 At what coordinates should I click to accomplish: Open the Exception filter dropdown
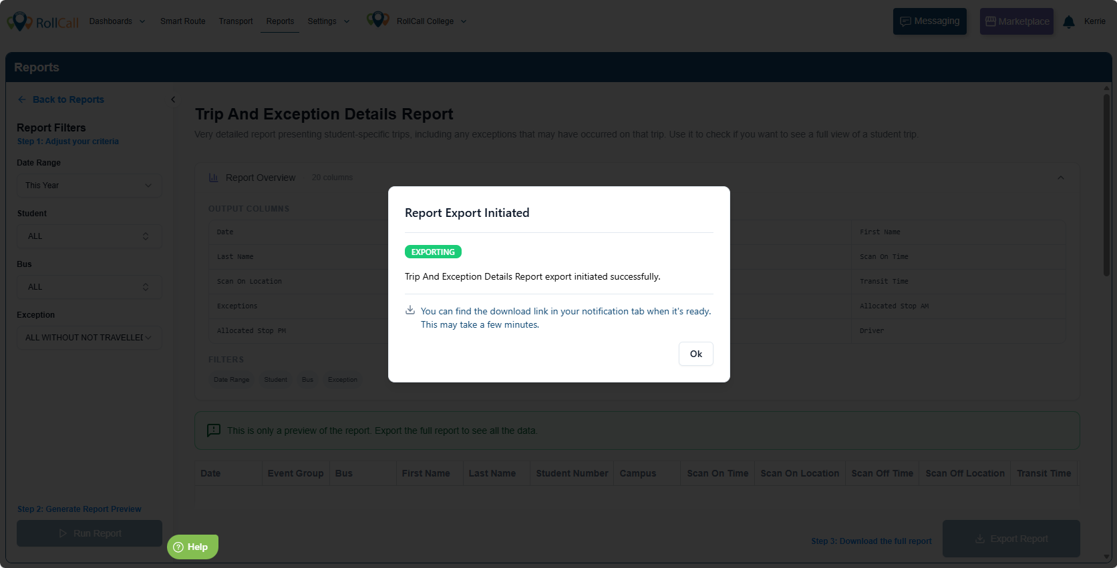(89, 338)
